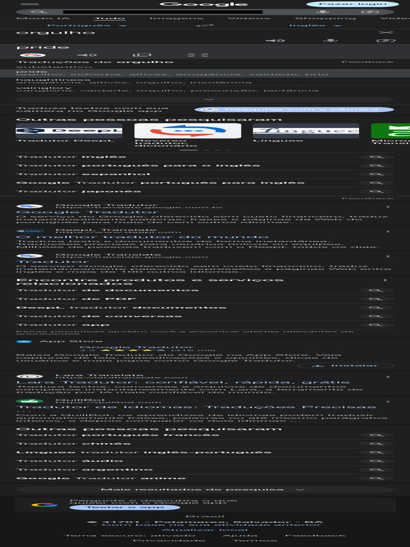Image resolution: width=410 pixels, height=547 pixels.
Task: Open target language dropdown Inglês
Action: [315, 26]
